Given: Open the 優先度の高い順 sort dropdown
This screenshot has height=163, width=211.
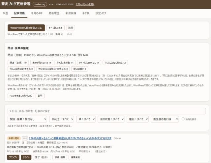Looking at the screenshot, I should 165,119.
